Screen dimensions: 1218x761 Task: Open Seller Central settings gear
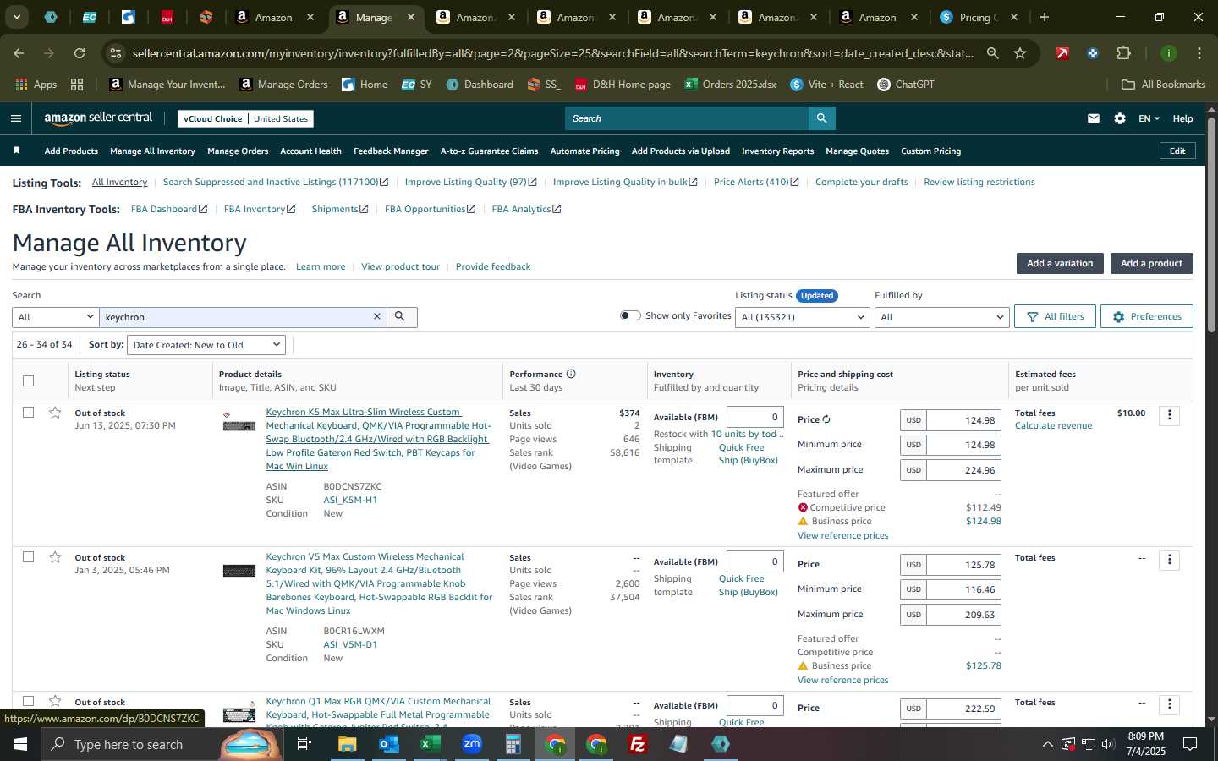point(1120,118)
